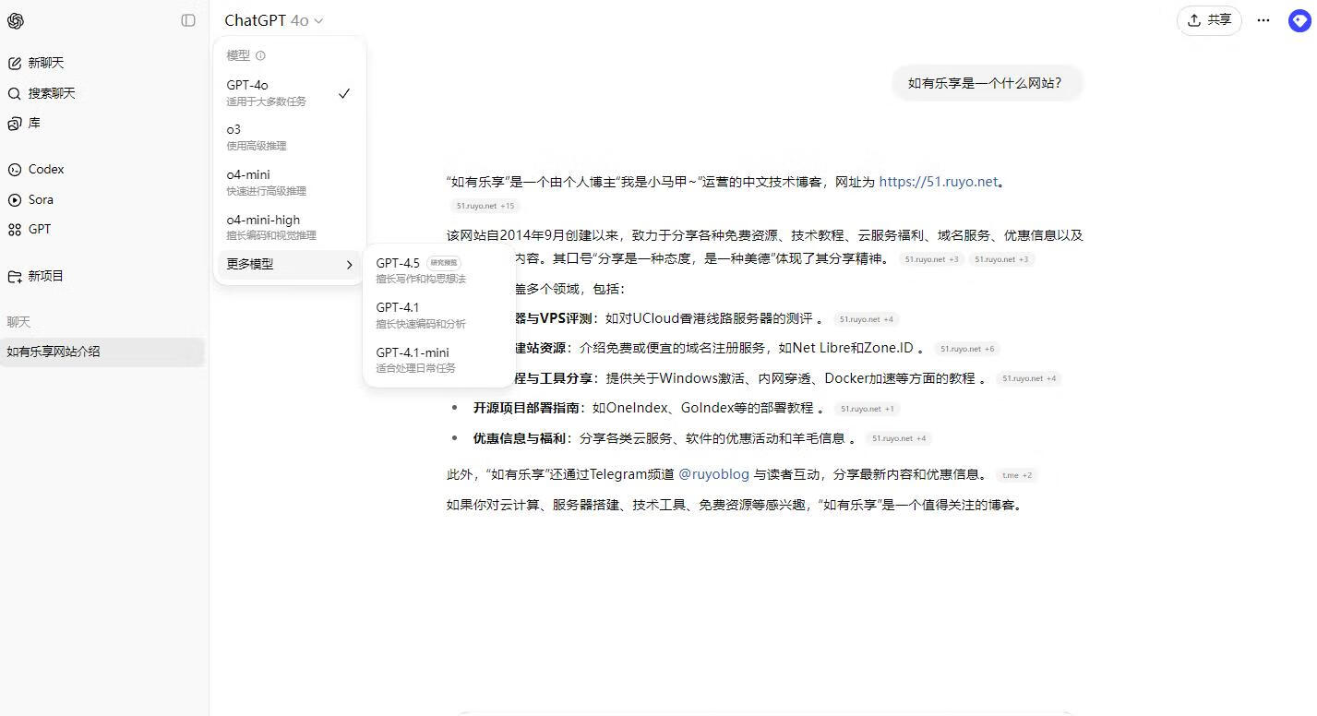1317x716 pixels.
Task: Open the three-dot more options menu
Action: pyautogui.click(x=1263, y=20)
